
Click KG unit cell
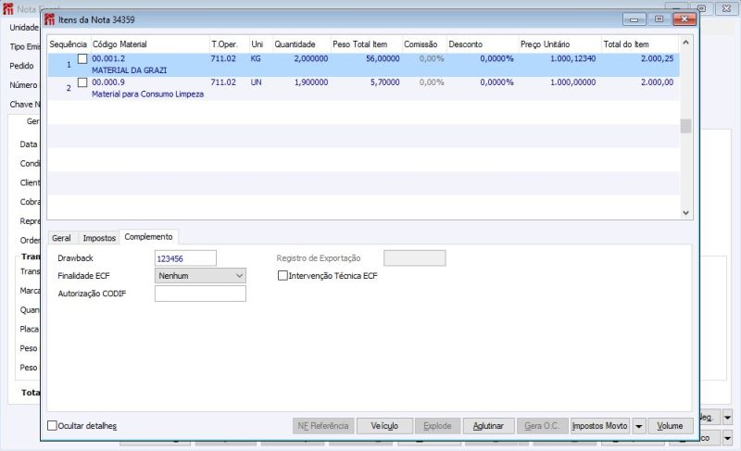pyautogui.click(x=256, y=58)
